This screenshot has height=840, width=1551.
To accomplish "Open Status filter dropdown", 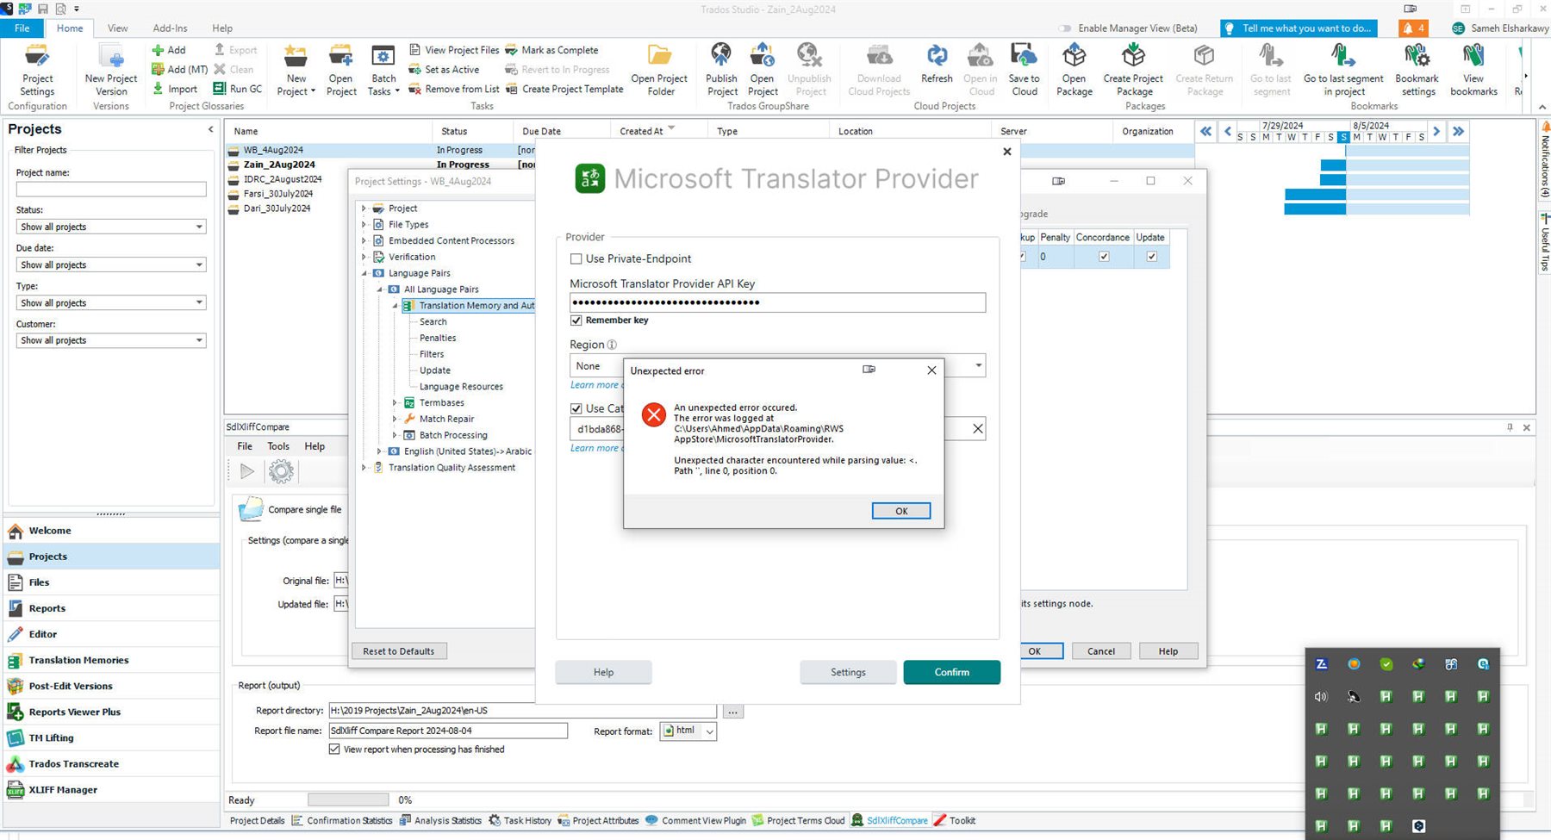I will (x=199, y=227).
